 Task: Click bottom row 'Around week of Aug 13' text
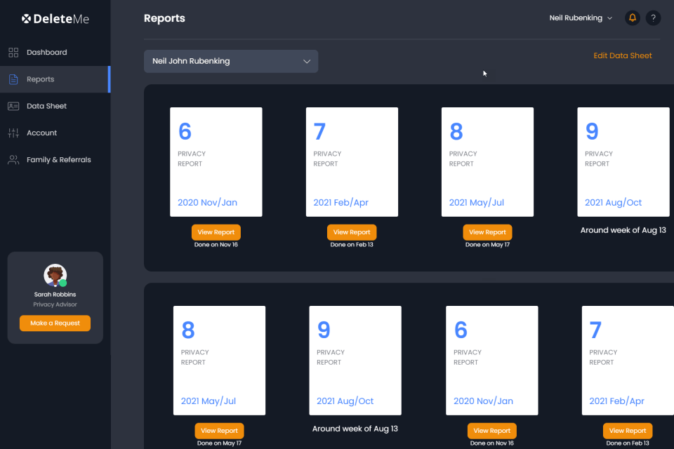coord(355,429)
